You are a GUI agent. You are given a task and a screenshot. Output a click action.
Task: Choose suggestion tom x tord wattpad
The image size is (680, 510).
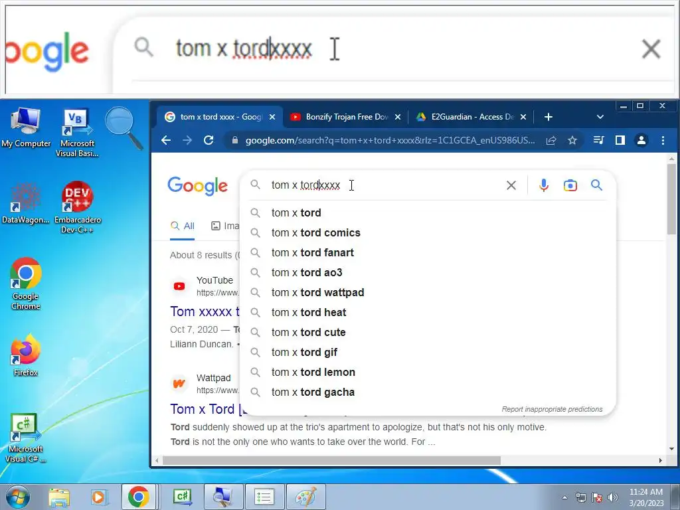coord(428,293)
